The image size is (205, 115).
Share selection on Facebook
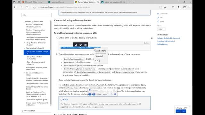(x=86, y=45)
